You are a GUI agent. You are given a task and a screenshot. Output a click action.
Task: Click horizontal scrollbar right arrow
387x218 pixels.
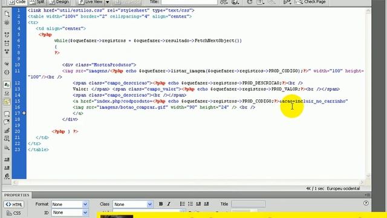pyautogui.click(x=362, y=182)
